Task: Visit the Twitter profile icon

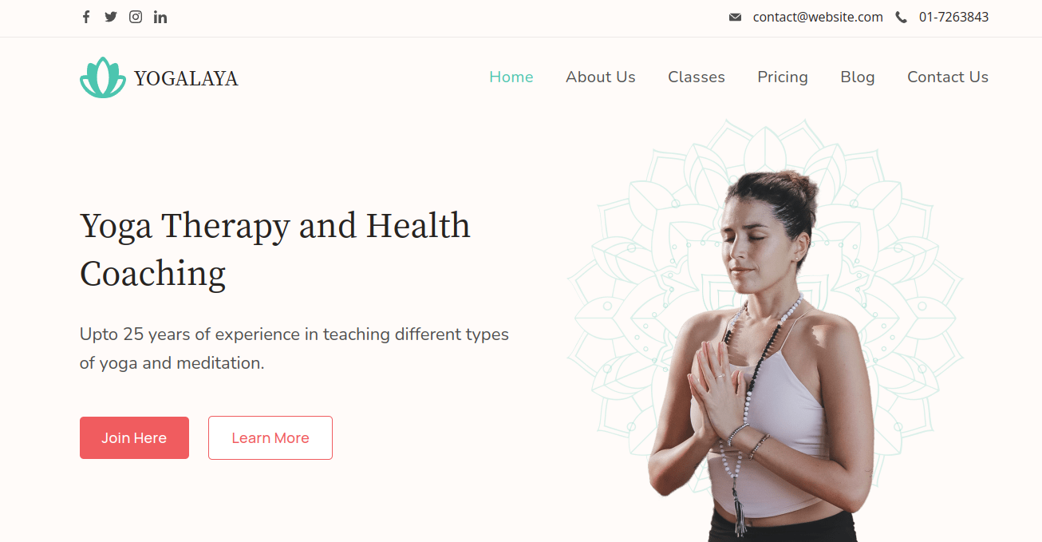Action: (x=111, y=17)
